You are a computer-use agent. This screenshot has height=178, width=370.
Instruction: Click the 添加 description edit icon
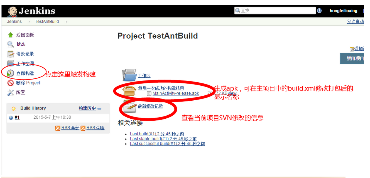point(352,49)
